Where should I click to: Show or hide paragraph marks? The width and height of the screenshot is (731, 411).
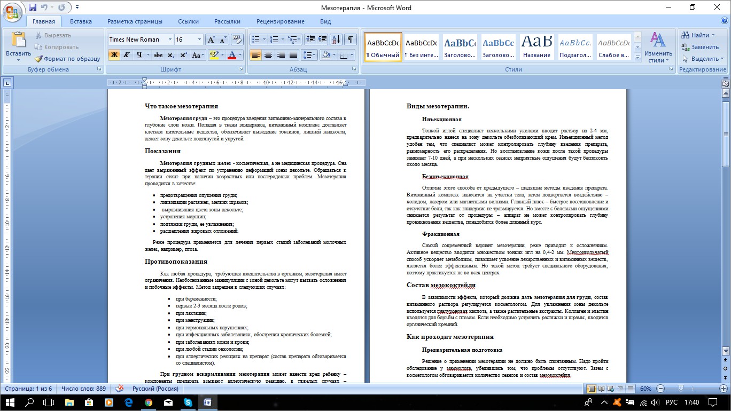(351, 39)
